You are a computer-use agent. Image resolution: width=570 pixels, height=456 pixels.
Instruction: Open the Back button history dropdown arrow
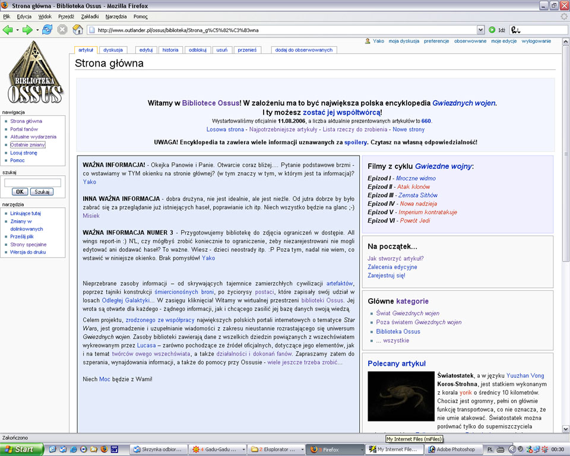click(17, 30)
